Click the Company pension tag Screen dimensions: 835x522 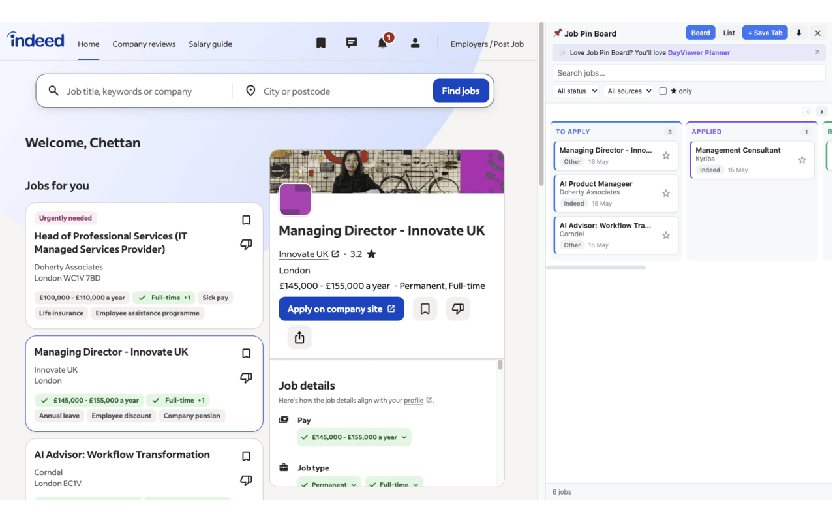pos(192,416)
